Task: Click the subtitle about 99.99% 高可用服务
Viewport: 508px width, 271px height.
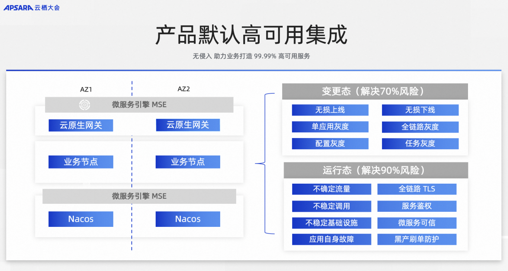Action: pos(251,56)
